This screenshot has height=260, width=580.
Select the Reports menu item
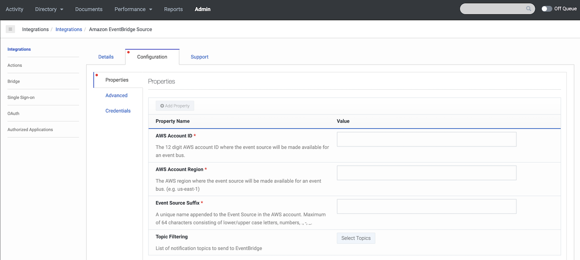click(x=173, y=9)
